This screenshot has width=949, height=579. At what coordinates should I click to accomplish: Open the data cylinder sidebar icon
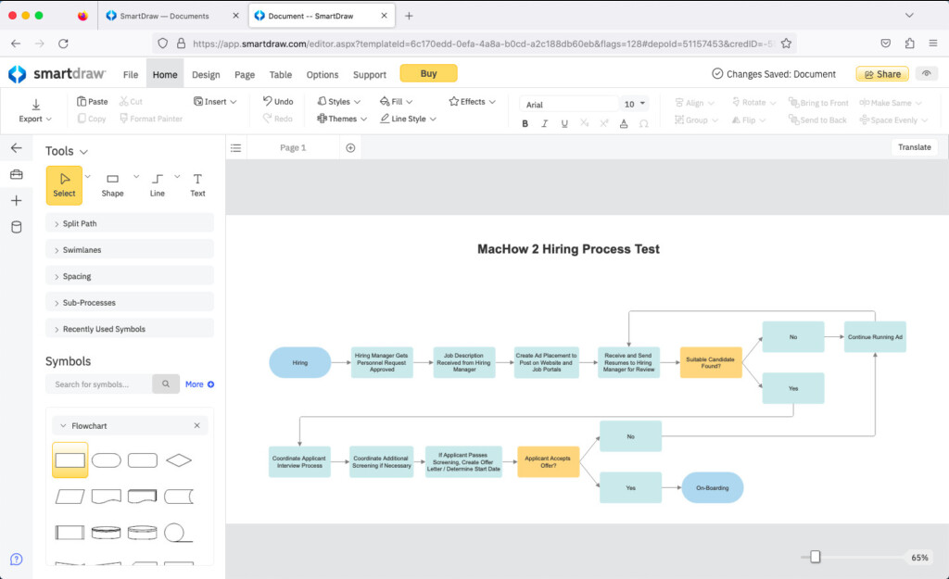point(17,227)
